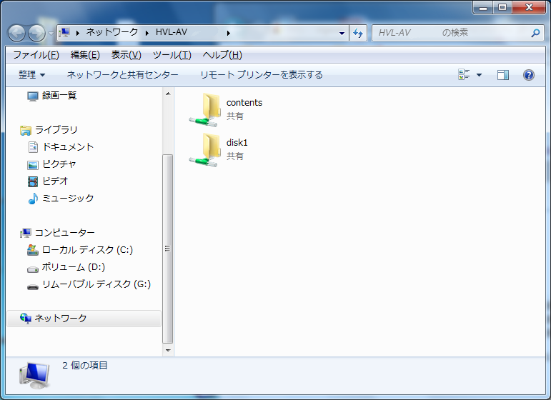The height and width of the screenshot is (400, 551).
Task: Click the ライブラリ folder icon
Action: [x=25, y=130]
